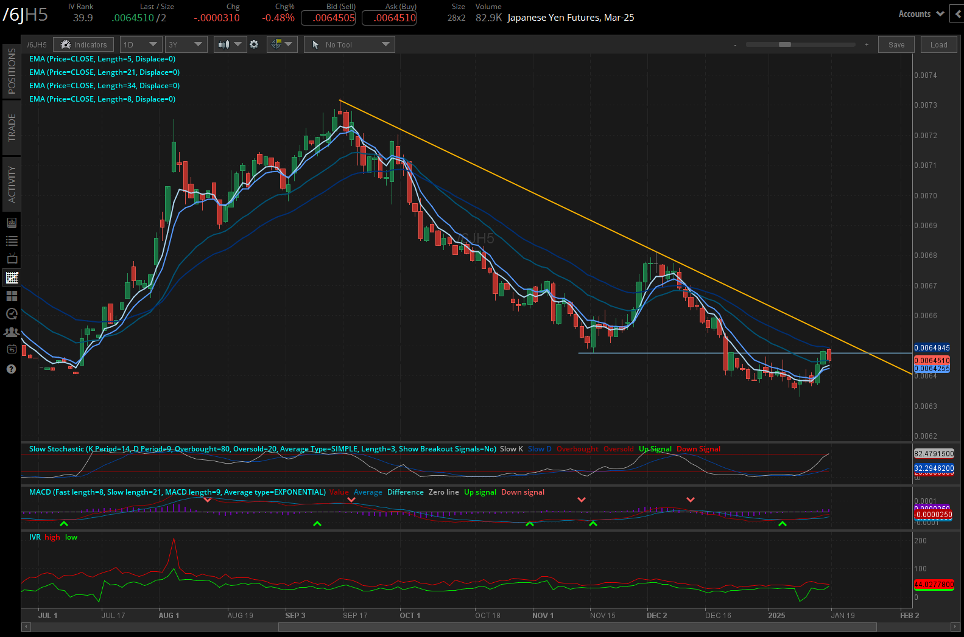
Task: Click the clock history icon in sidebar
Action: point(12,314)
